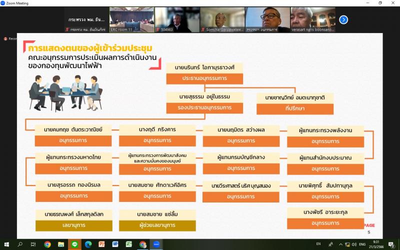Click name นายชาญวิทย์ อมตะมาทุชาติ
400x250 pixels.
pyautogui.click(x=295, y=97)
